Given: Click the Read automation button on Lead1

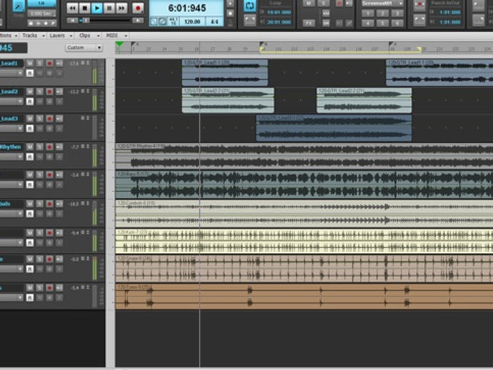Looking at the screenshot, I should 29,74.
